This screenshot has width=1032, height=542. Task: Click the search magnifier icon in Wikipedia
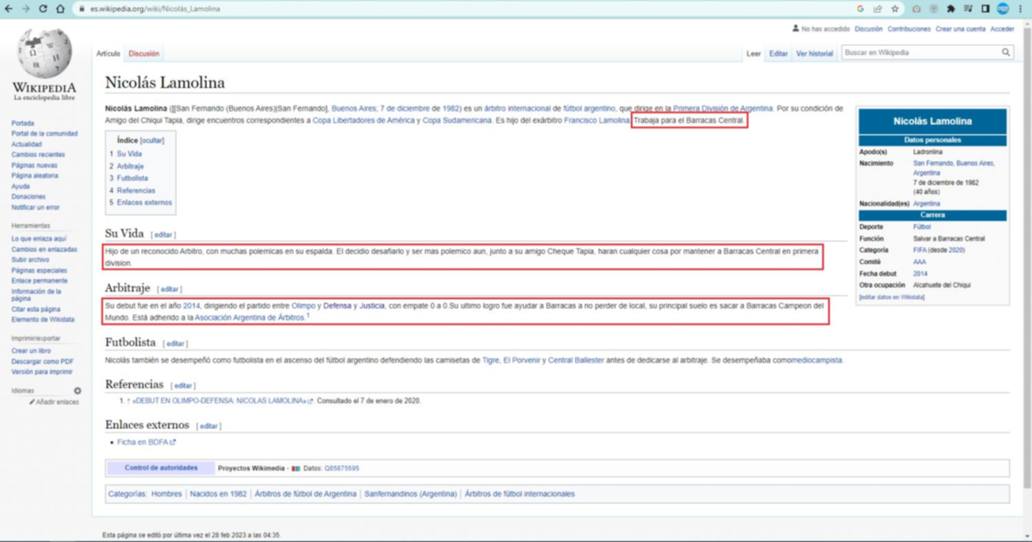pyautogui.click(x=1005, y=52)
